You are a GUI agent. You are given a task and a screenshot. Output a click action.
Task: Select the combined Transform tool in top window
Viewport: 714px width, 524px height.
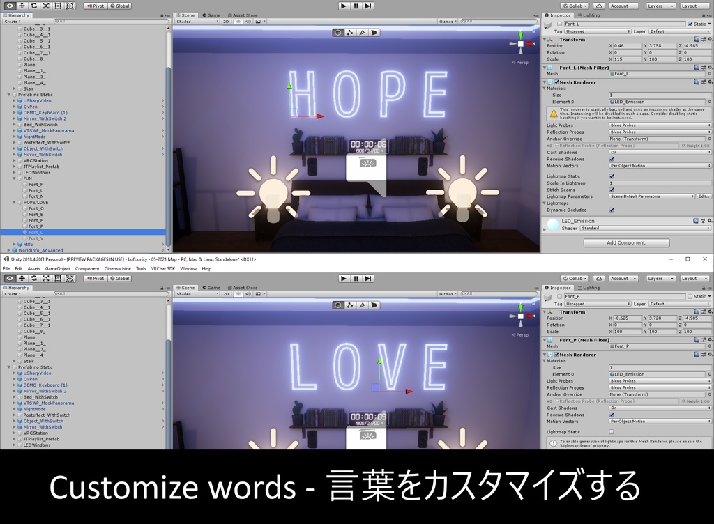point(70,6)
